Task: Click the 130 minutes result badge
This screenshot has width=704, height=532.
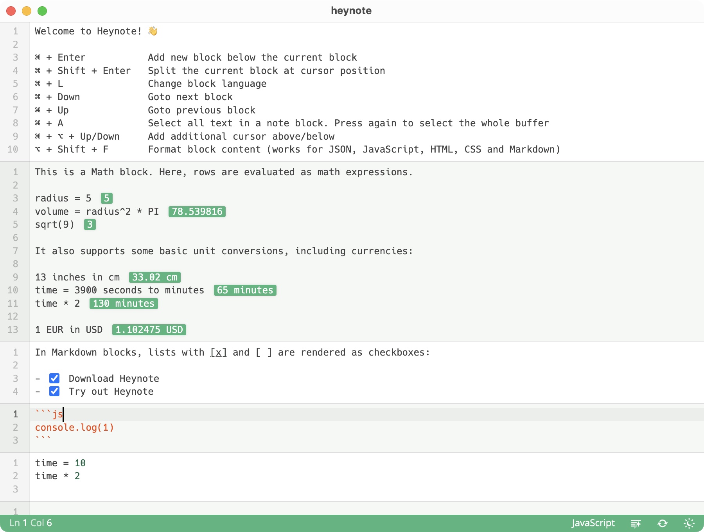Action: click(x=124, y=304)
